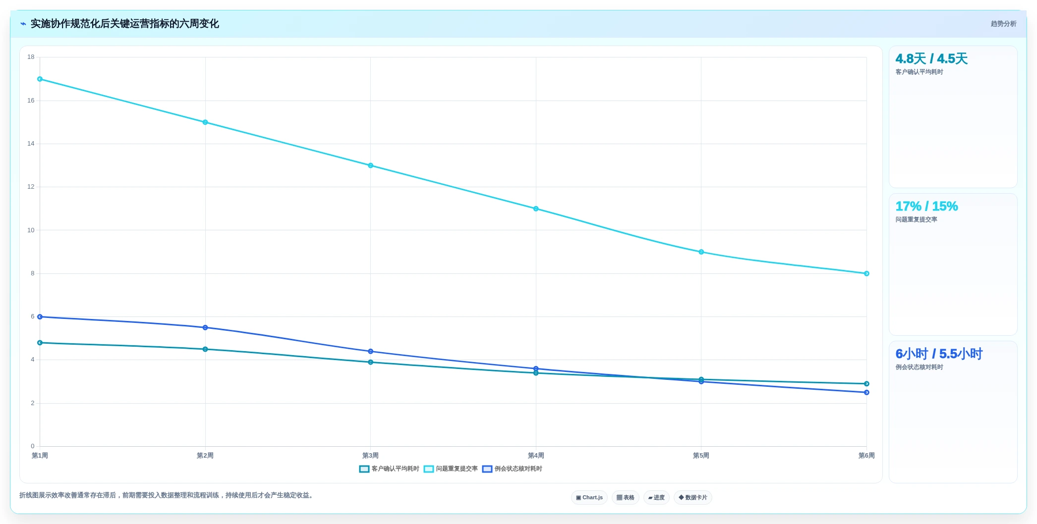Click the 第1周 point at 6 on the 例会状态核对耗时 line
Image resolution: width=1037 pixels, height=524 pixels.
coord(40,317)
